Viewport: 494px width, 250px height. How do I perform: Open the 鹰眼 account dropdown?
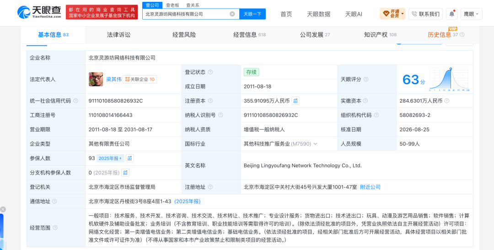471,14
